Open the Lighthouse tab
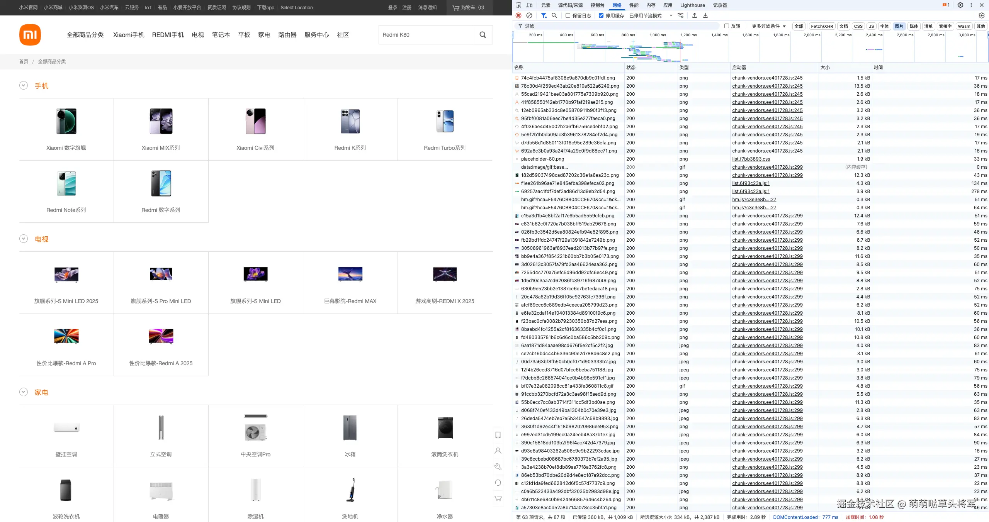This screenshot has height=522, width=989. [x=692, y=5]
